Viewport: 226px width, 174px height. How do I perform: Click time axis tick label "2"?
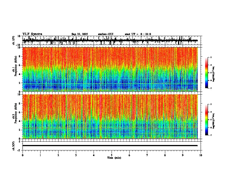pos(58,155)
